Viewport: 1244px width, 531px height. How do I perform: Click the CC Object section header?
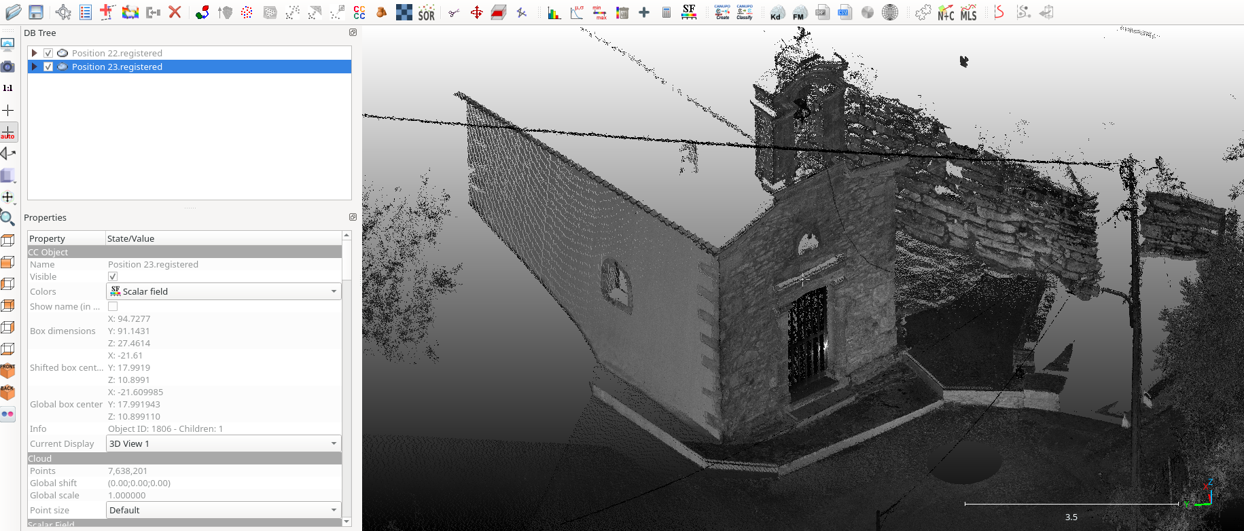pos(184,252)
